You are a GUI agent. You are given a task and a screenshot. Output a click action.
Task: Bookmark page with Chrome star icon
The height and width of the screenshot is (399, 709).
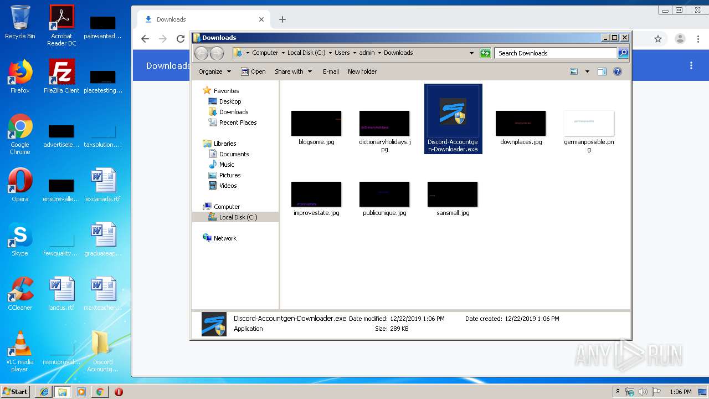click(658, 39)
